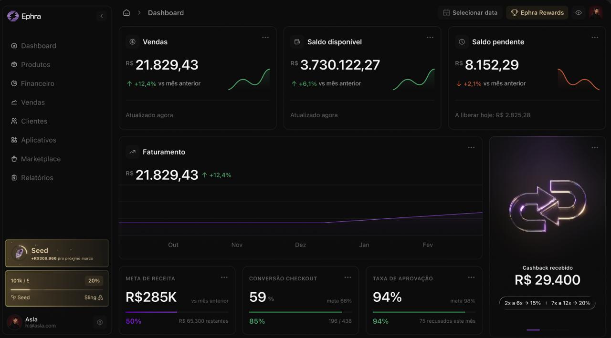The image size is (611, 338).
Task: Click the Dashboard compass icon
Action: coord(14,46)
